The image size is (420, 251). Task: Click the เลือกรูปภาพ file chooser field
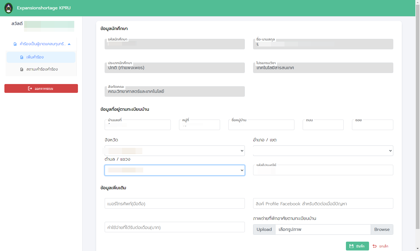click(x=323, y=230)
